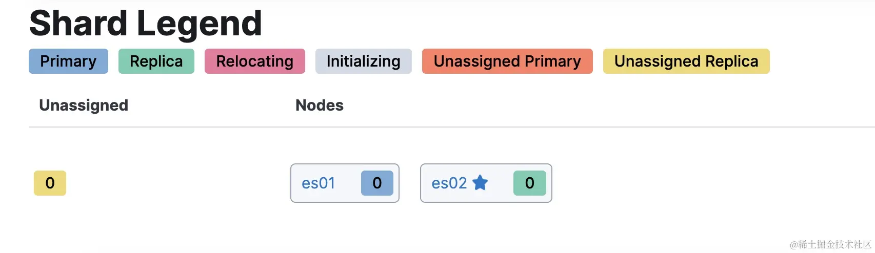This screenshot has height=253, width=875.
Task: Click the yellow unassigned replica shard 0
Action: point(50,183)
